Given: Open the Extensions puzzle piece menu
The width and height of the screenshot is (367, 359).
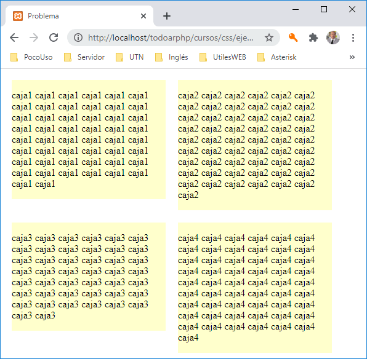Looking at the screenshot, I should pos(313,37).
